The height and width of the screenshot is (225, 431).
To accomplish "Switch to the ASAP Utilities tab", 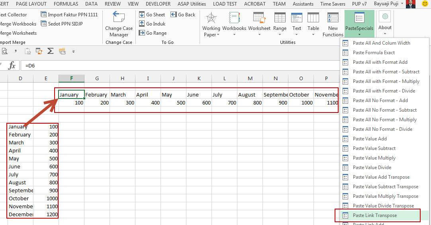I will click(x=191, y=4).
